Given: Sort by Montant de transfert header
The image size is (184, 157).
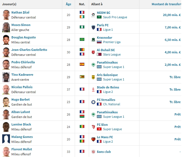Looking at the screenshot, I should tap(166, 4).
